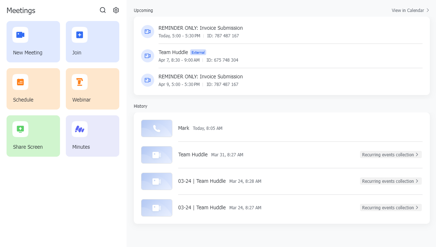
Task: Open Recurring events collection for Mar 24, 8:28 AM
Action: (391, 181)
